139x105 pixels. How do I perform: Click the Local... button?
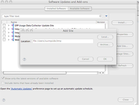coord(105,37)
